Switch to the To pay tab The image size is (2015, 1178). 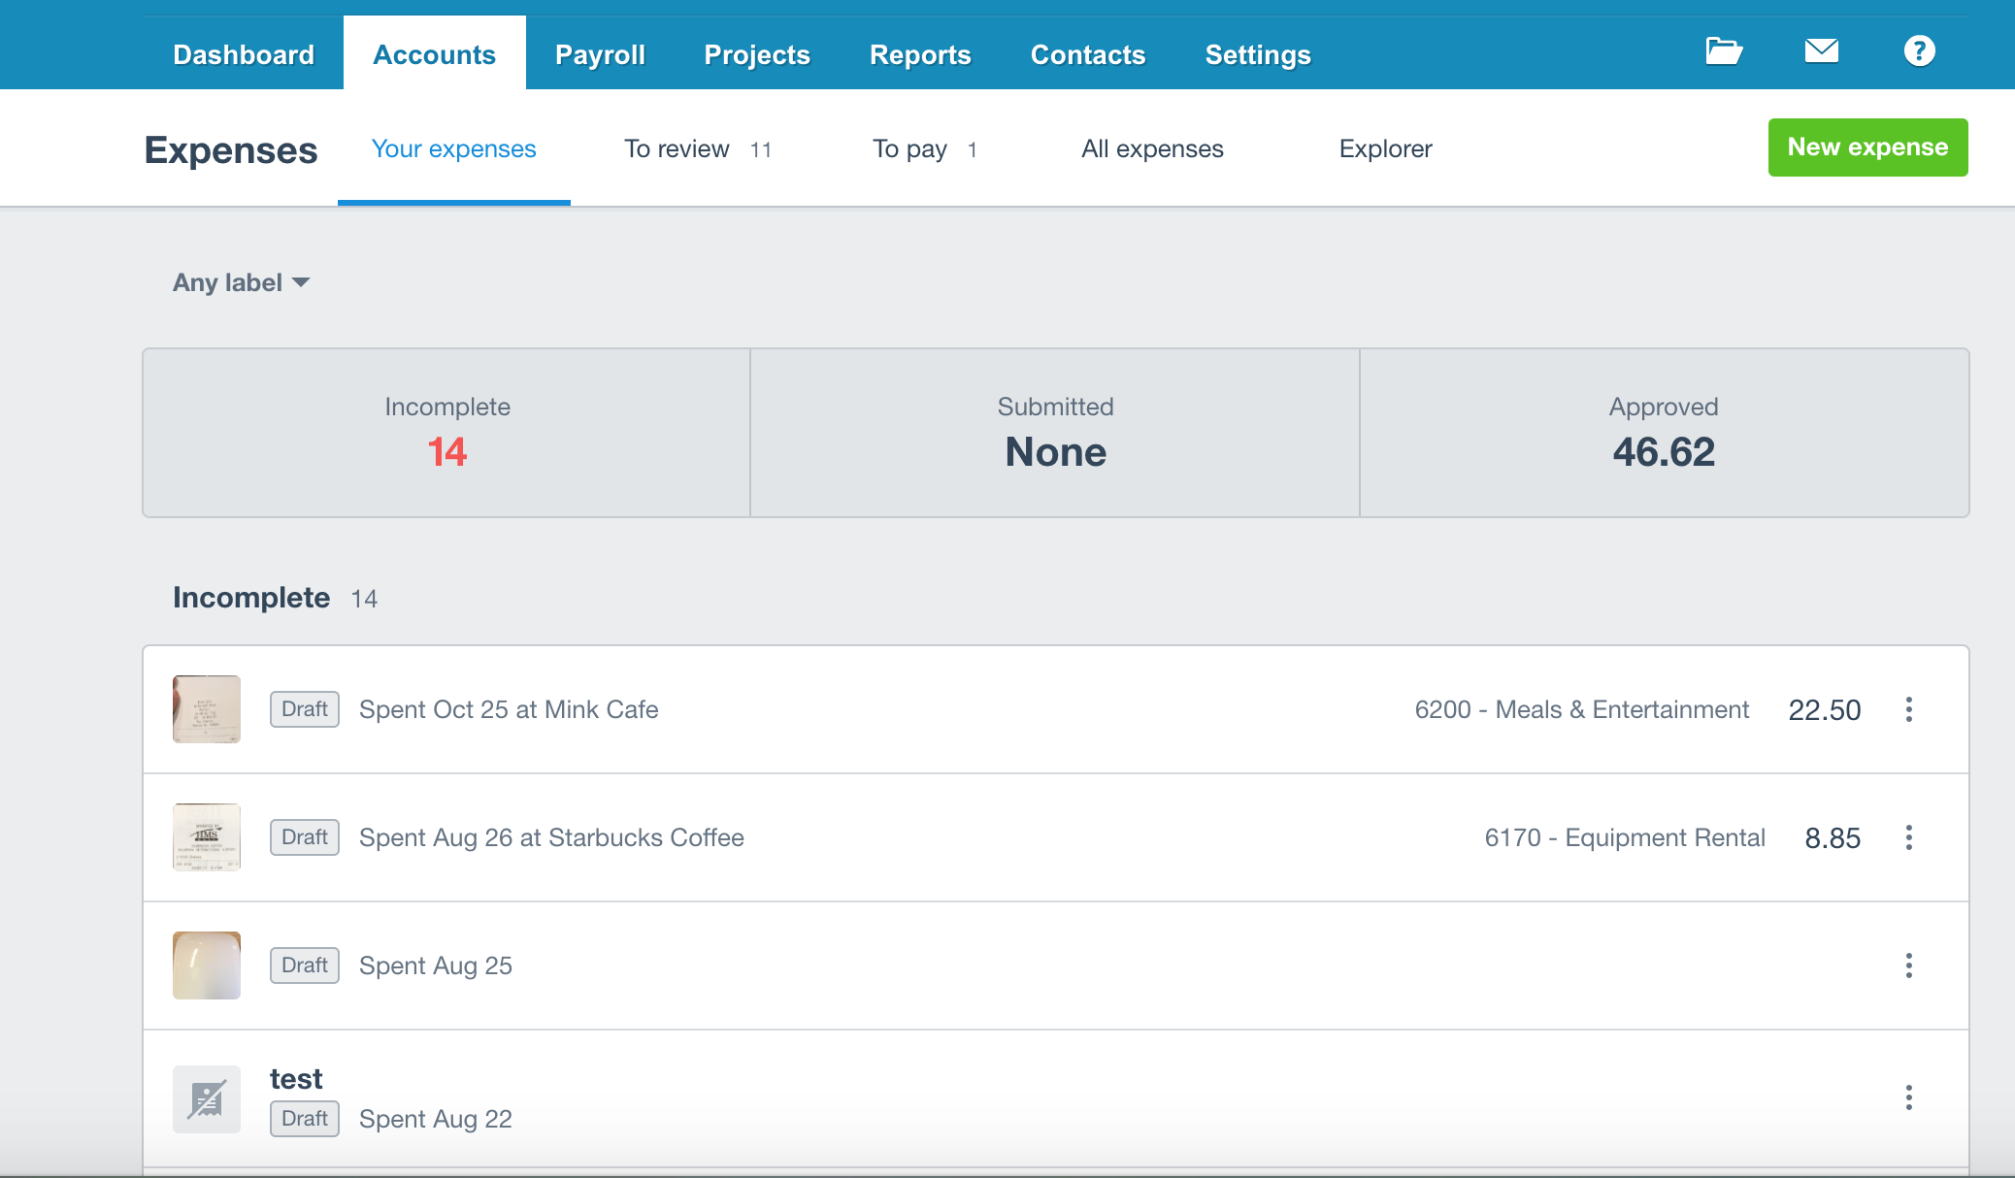coord(924,149)
